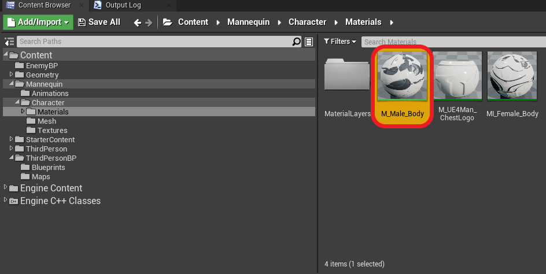546x274 pixels.
Task: Click the M_UE4Man_ChestLogo asset name label
Action: pos(457,113)
